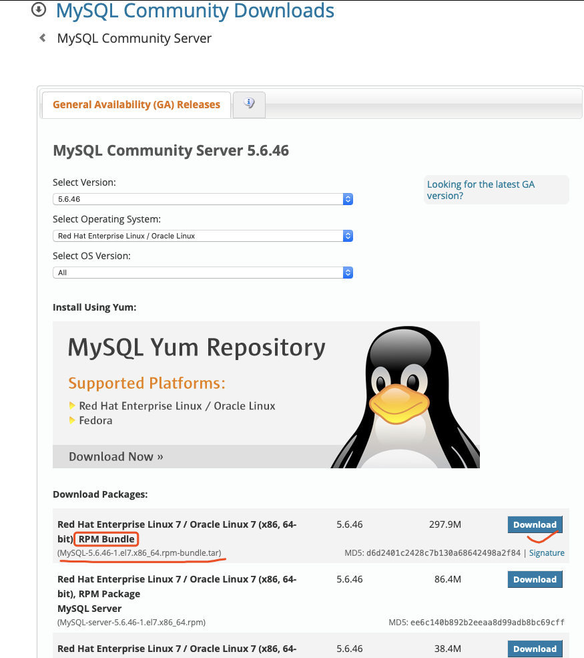This screenshot has height=658, width=584.
Task: Open Signature link for RPM Bundle
Action: tap(547, 552)
